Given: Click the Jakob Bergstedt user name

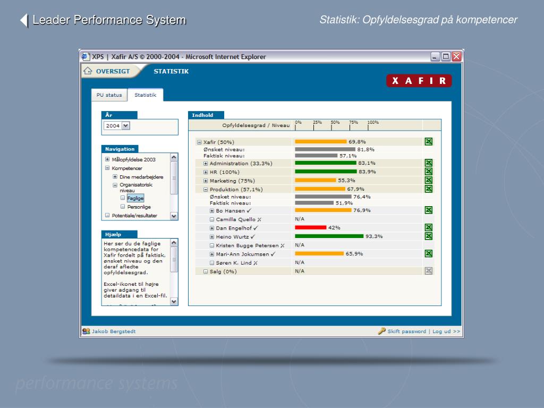Looking at the screenshot, I should point(114,331).
